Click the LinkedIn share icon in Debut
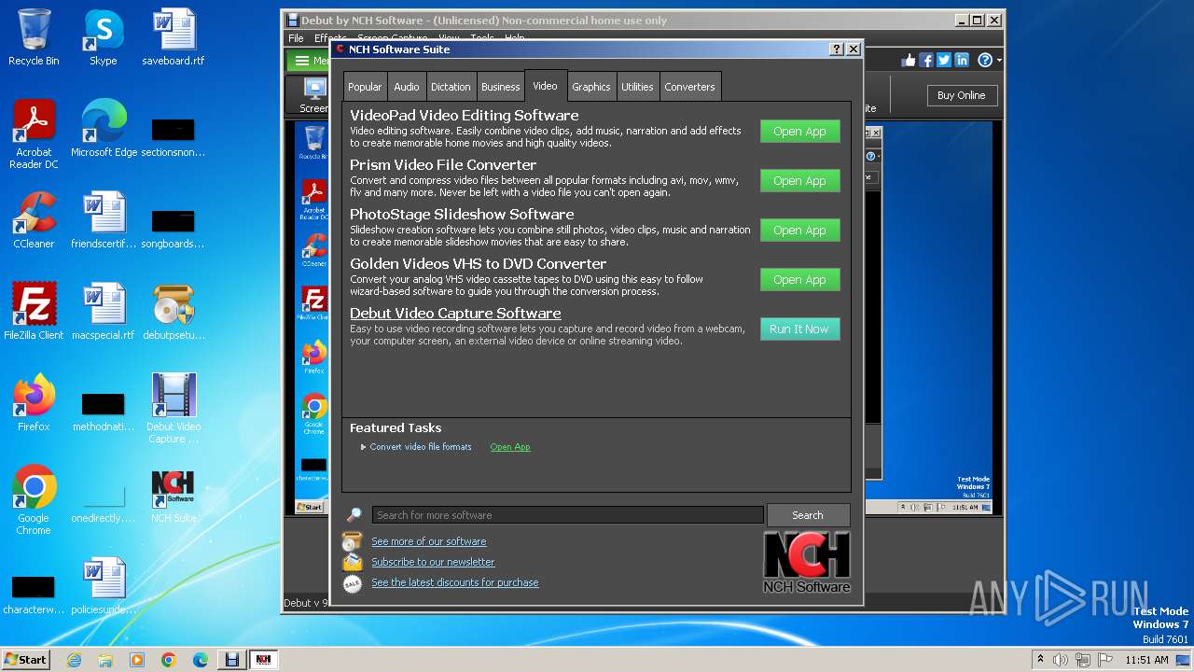The image size is (1194, 672). coord(962,60)
